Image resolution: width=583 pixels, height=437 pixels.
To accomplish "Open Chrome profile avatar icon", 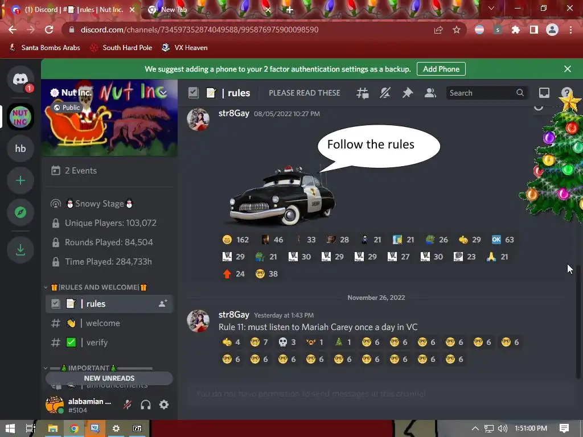I will point(552,30).
